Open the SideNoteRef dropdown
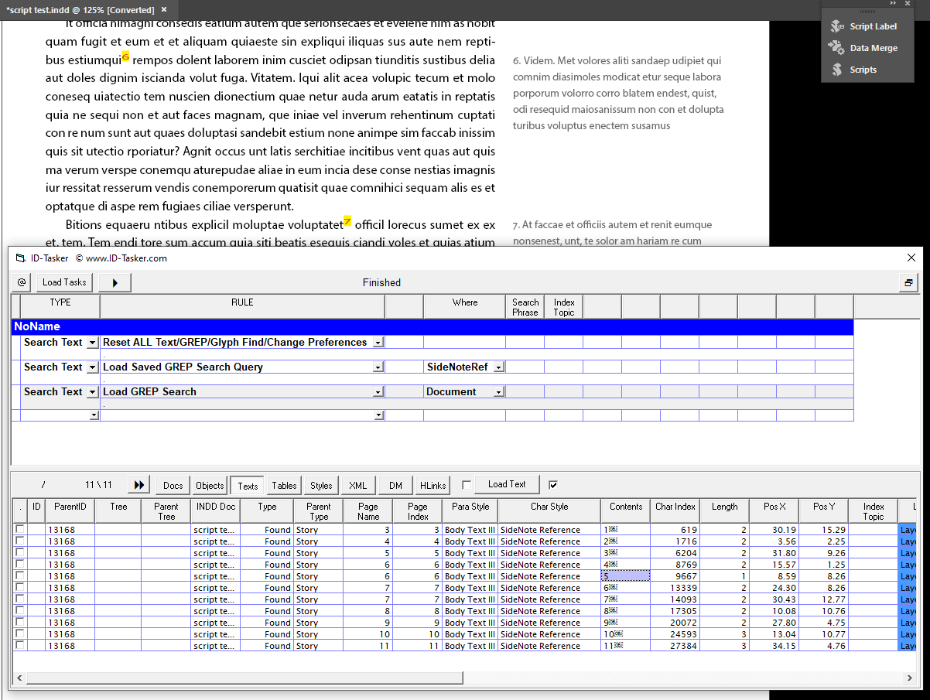The image size is (930, 700). pyautogui.click(x=498, y=367)
